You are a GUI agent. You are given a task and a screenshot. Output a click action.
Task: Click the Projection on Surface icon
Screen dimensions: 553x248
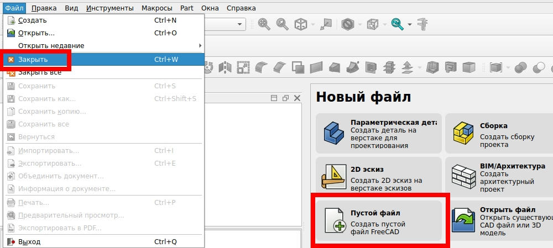pos(451,67)
